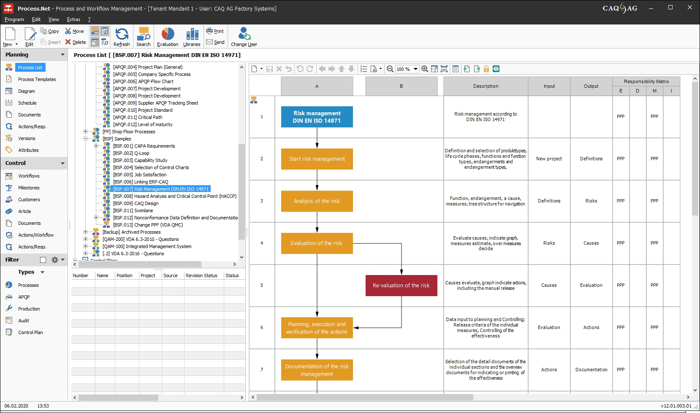700x413 pixels.
Task: Open the New button dropdown arrow
Action: pyautogui.click(x=16, y=44)
